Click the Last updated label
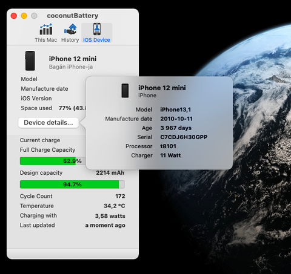This screenshot has width=291, height=274. pos(38,225)
